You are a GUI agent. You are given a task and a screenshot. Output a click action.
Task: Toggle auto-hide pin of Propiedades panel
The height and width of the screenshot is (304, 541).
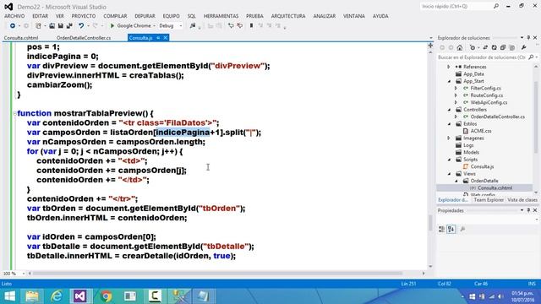click(528, 210)
